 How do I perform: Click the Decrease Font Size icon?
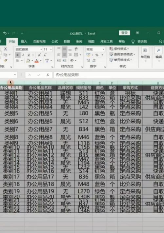point(45,55)
